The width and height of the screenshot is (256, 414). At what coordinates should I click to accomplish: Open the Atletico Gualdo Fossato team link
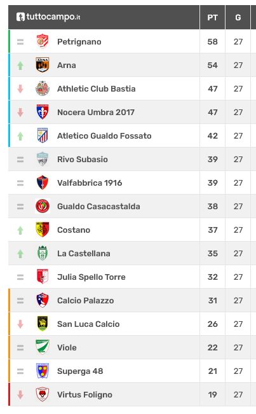pos(104,135)
